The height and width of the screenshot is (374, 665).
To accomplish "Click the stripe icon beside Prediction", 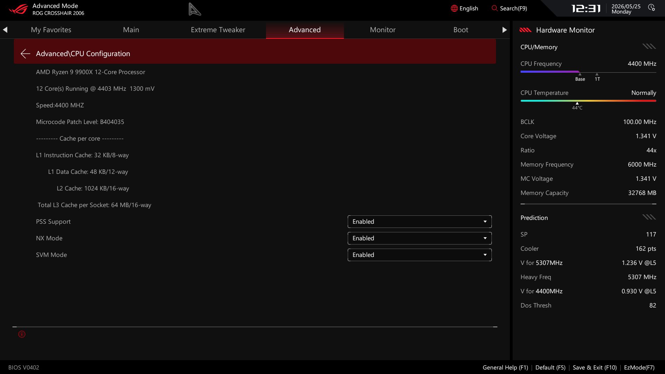I will click(x=649, y=217).
